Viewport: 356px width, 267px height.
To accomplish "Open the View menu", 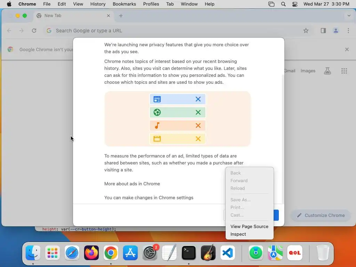I will [x=78, y=4].
